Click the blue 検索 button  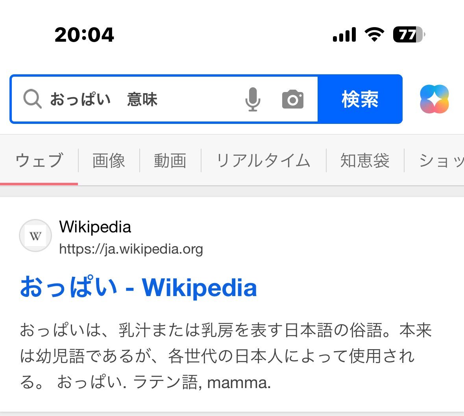coord(360,99)
